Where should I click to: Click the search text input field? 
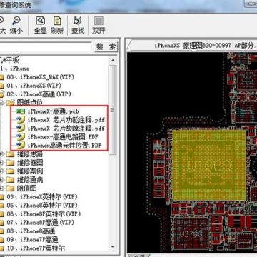click(46, 47)
